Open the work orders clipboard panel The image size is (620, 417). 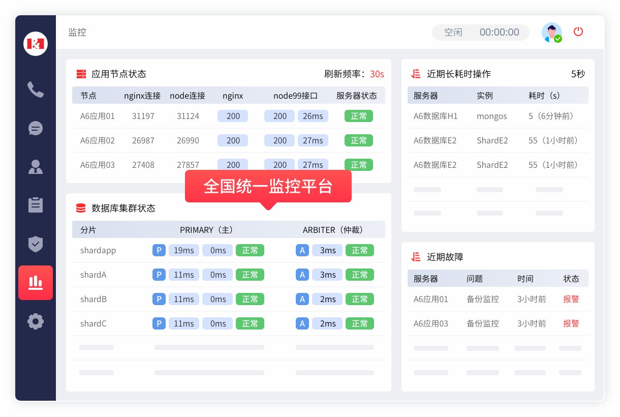click(35, 205)
